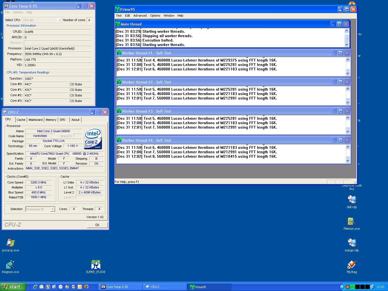Viewport: 388px width, 291px height.
Task: Open Prime95 Options menu
Action: [155, 16]
